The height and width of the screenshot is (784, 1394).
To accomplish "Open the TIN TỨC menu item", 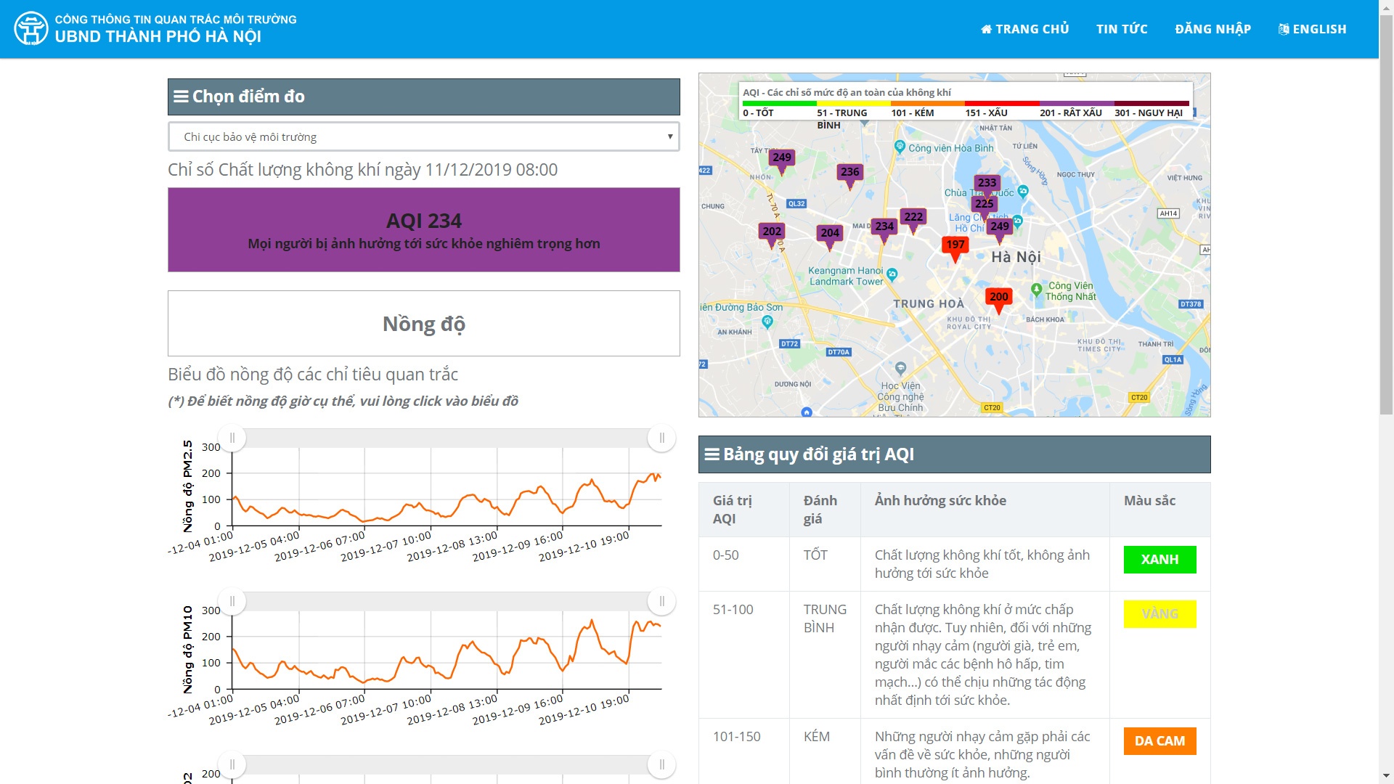I will (1122, 29).
